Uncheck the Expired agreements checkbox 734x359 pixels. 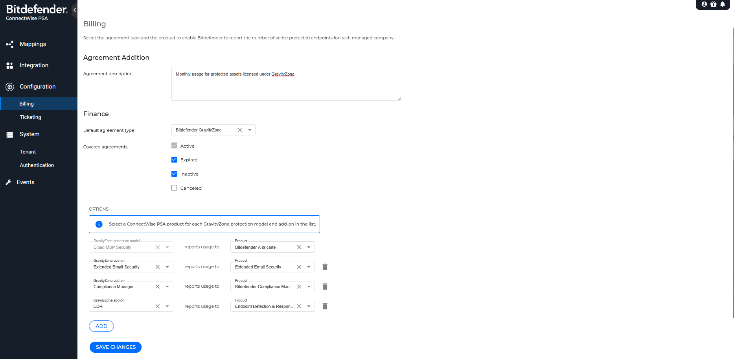(174, 160)
